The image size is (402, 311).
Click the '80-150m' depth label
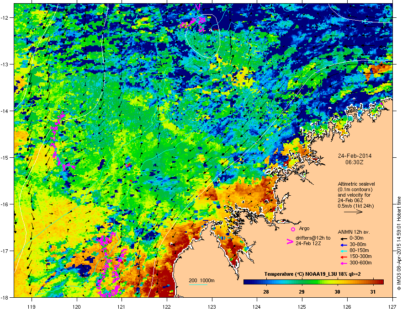[359, 250]
